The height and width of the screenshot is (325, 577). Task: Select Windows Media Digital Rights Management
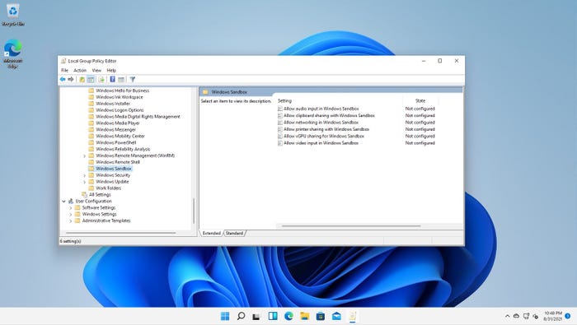click(138, 116)
